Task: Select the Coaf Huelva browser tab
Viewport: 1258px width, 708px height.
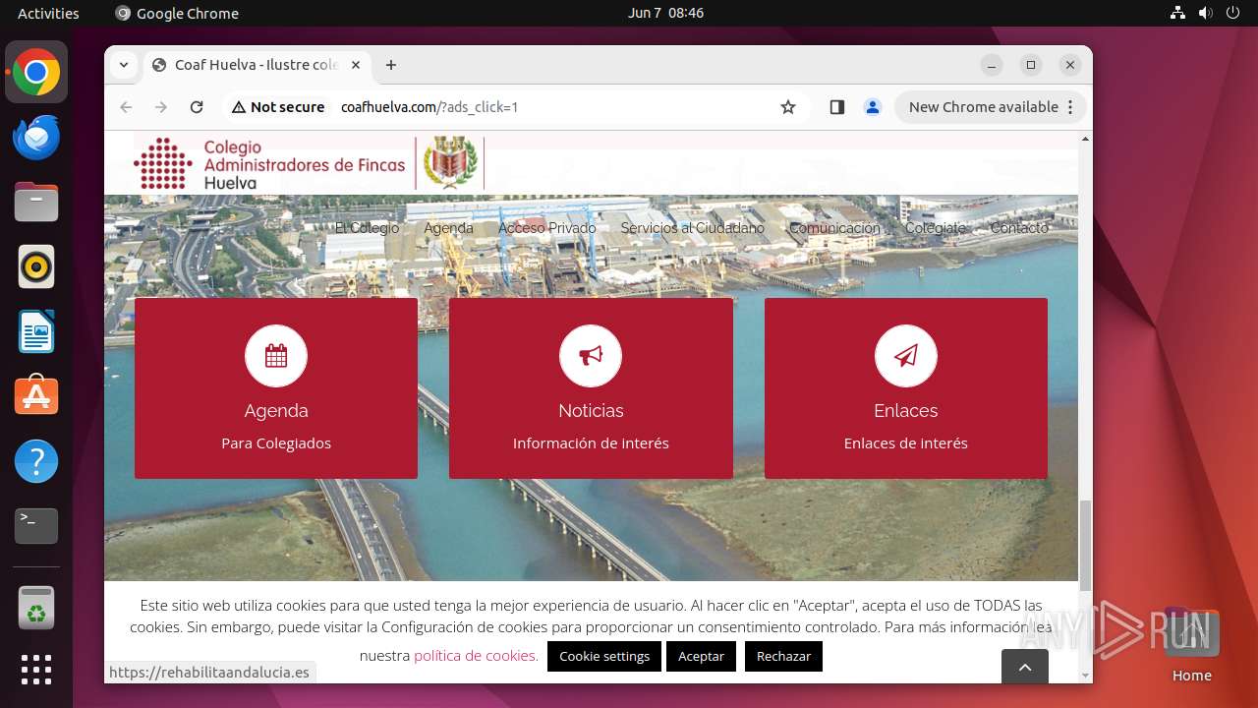Action: pos(257,65)
